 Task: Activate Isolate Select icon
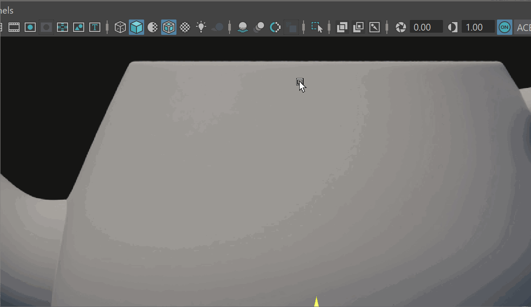(x=317, y=27)
